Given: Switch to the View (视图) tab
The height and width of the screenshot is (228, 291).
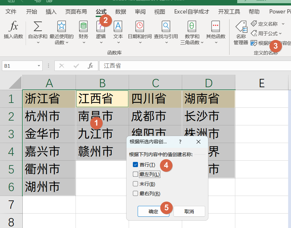Looking at the screenshot, I should [160, 12].
